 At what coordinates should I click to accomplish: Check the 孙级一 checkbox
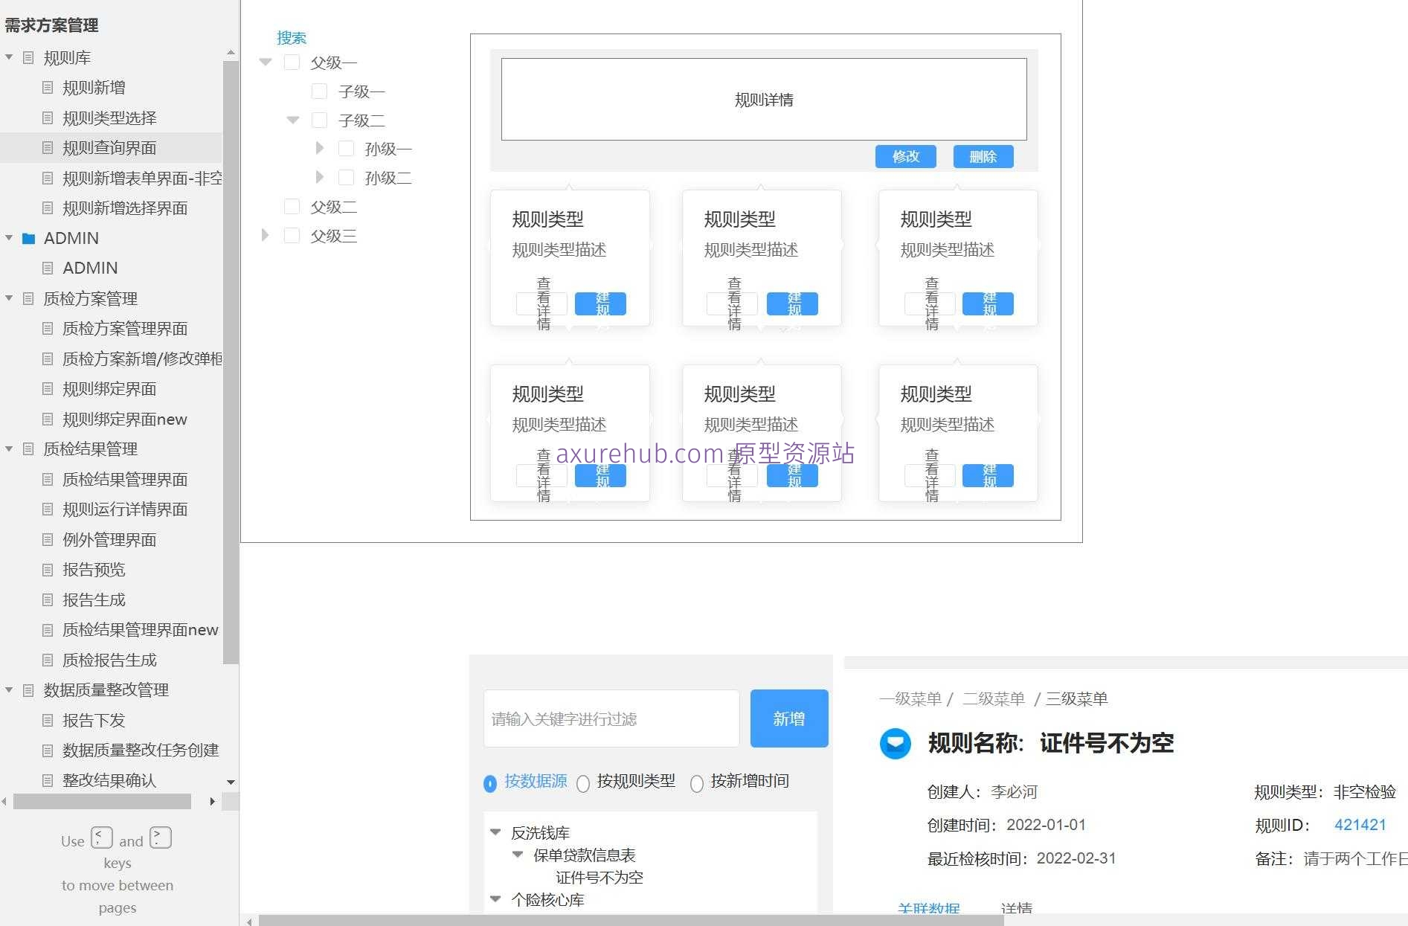(x=346, y=148)
